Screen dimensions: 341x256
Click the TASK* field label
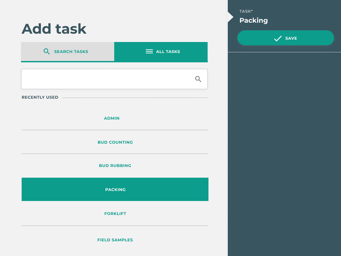(246, 11)
